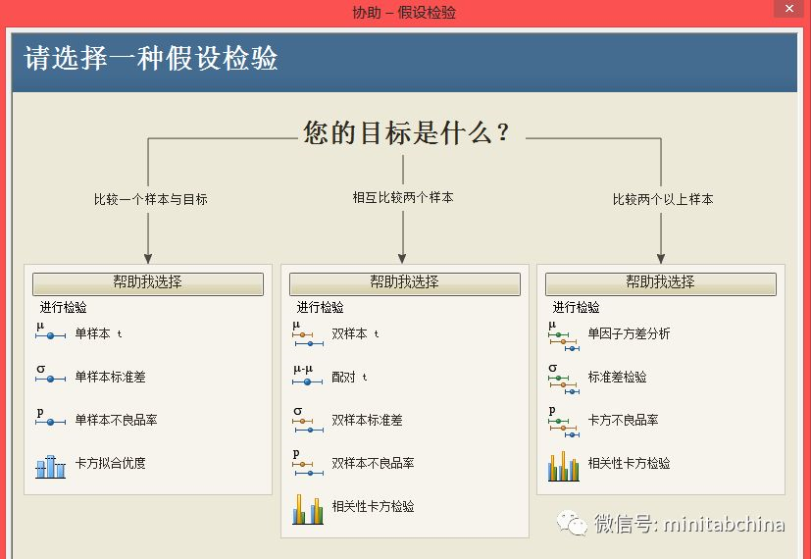Click the 双样本 t test icon

point(307,334)
